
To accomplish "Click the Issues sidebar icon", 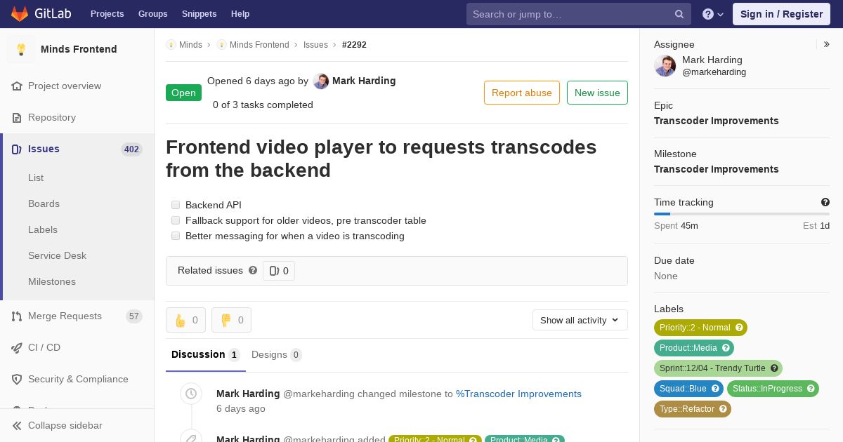I will [x=17, y=149].
